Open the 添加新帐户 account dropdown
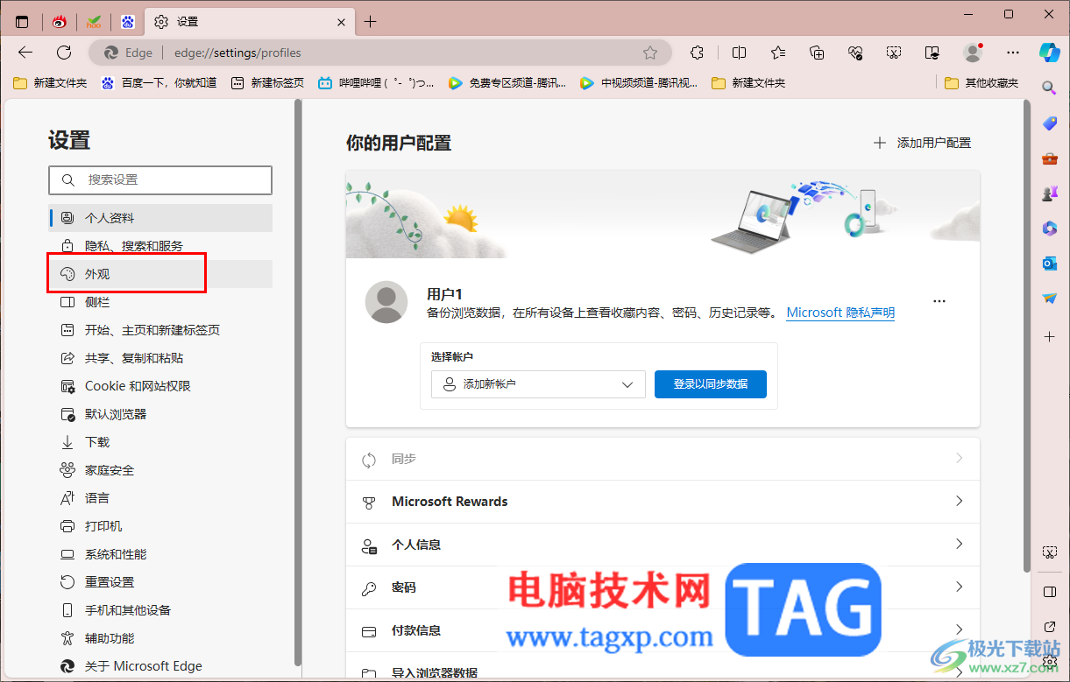1070x682 pixels. [537, 383]
